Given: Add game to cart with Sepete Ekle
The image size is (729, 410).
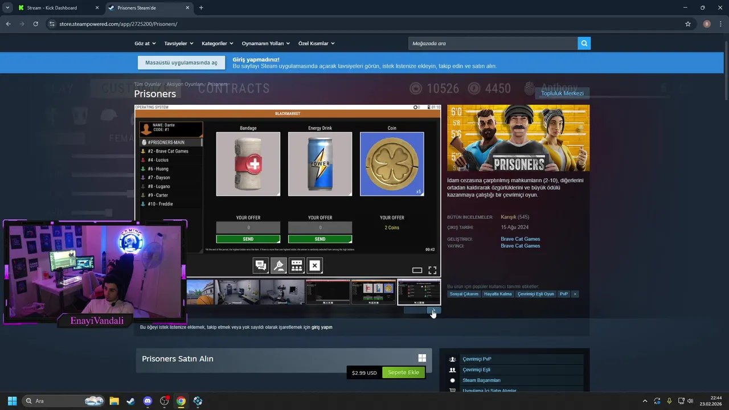Looking at the screenshot, I should click(x=404, y=372).
